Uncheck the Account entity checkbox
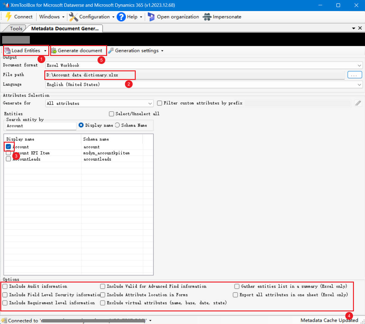 pyautogui.click(x=8, y=147)
